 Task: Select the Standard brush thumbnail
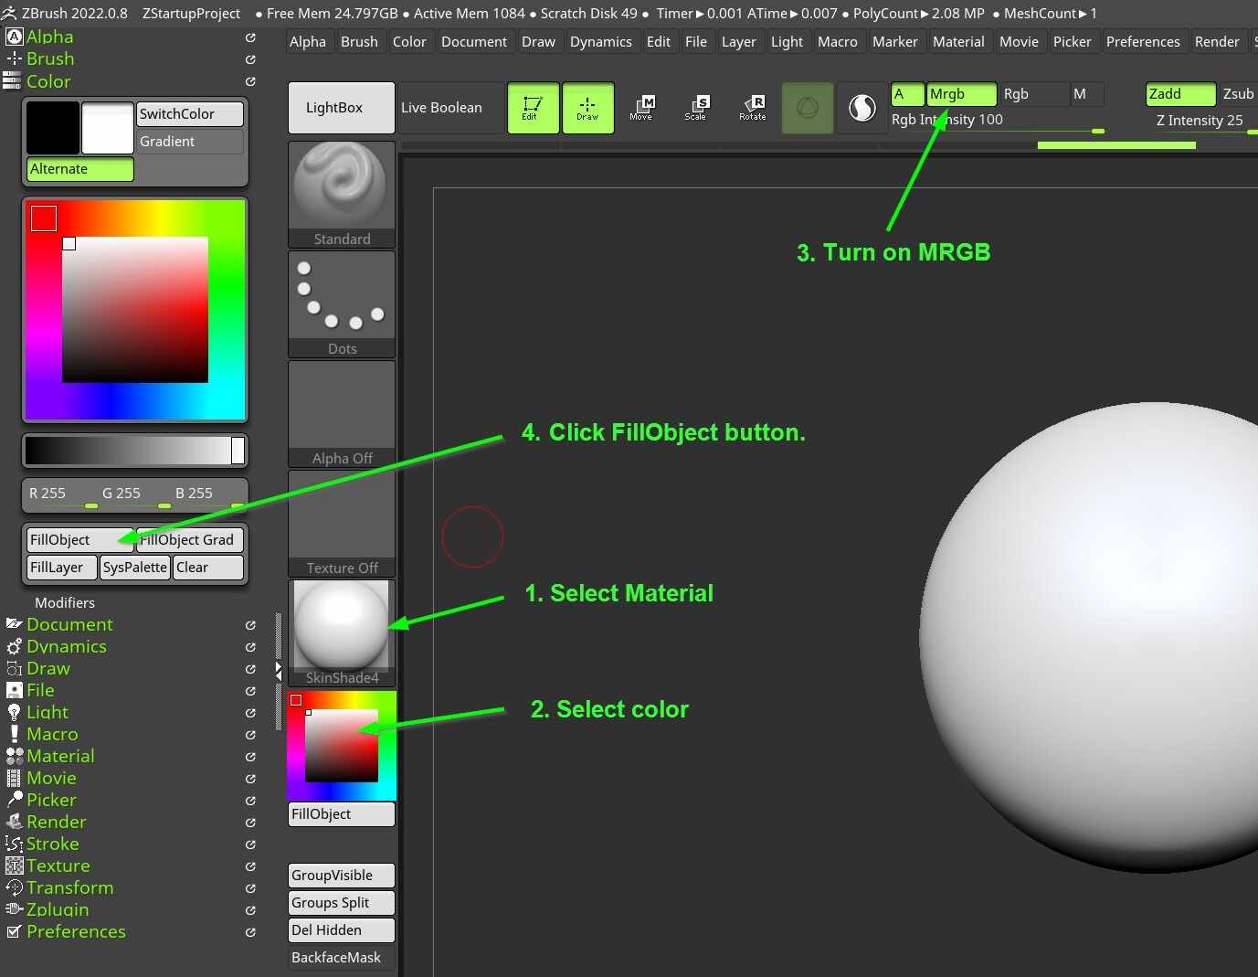tap(341, 187)
